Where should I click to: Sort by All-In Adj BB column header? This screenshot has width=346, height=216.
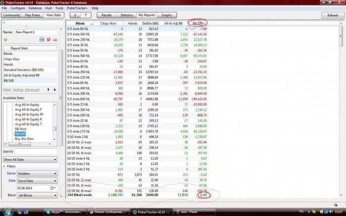coord(173,23)
